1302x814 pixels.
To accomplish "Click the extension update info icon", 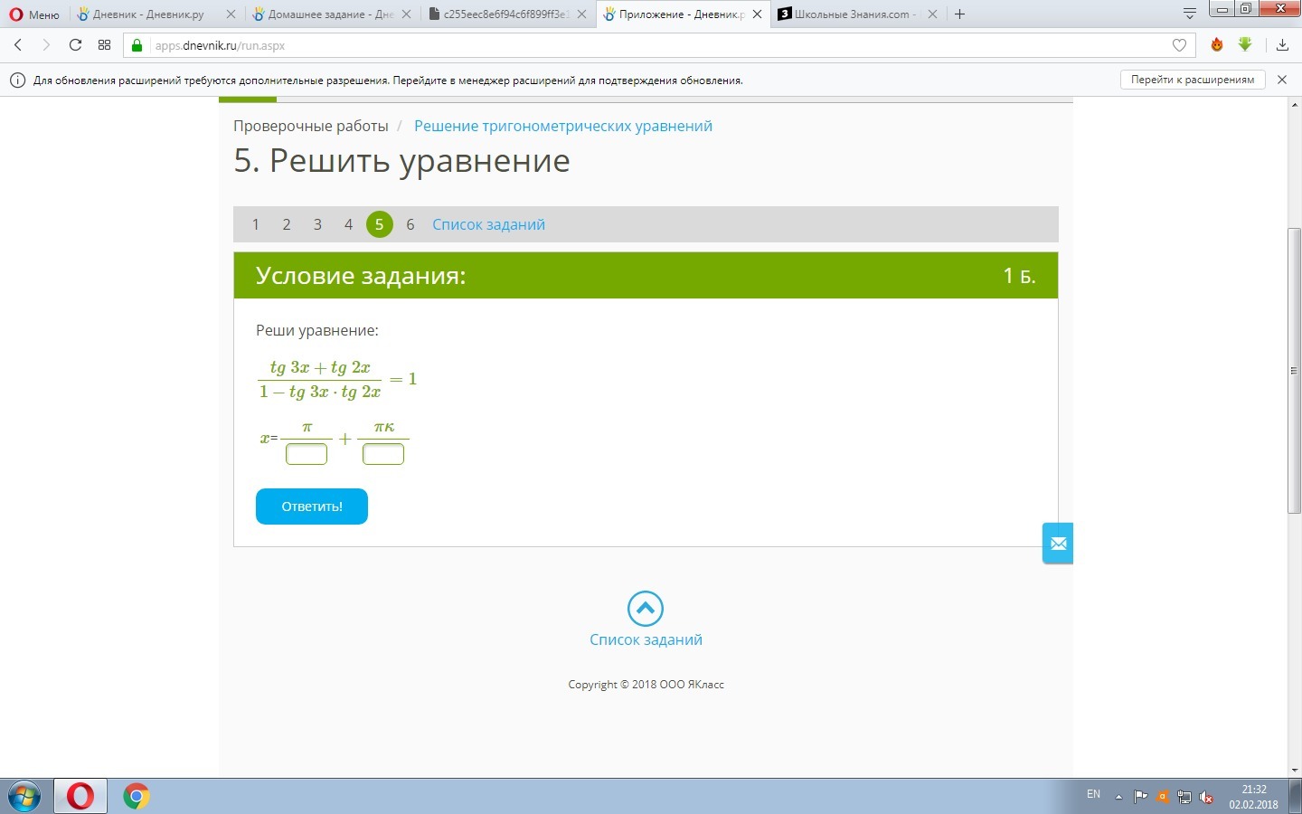I will pos(17,80).
